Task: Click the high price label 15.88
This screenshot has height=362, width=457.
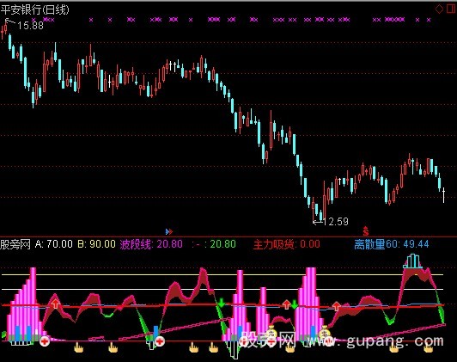Action: coord(30,26)
